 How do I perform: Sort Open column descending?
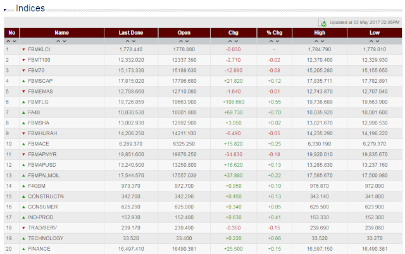[187, 41]
